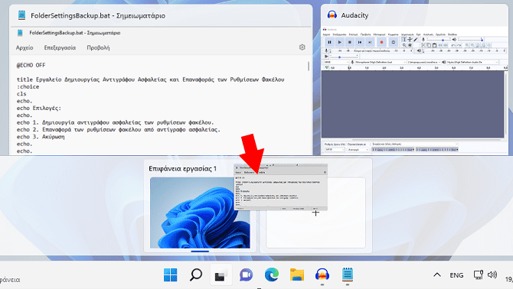The height and width of the screenshot is (289, 513).
Task: Click the Undo arrow in Audacity
Action: (x=453, y=45)
